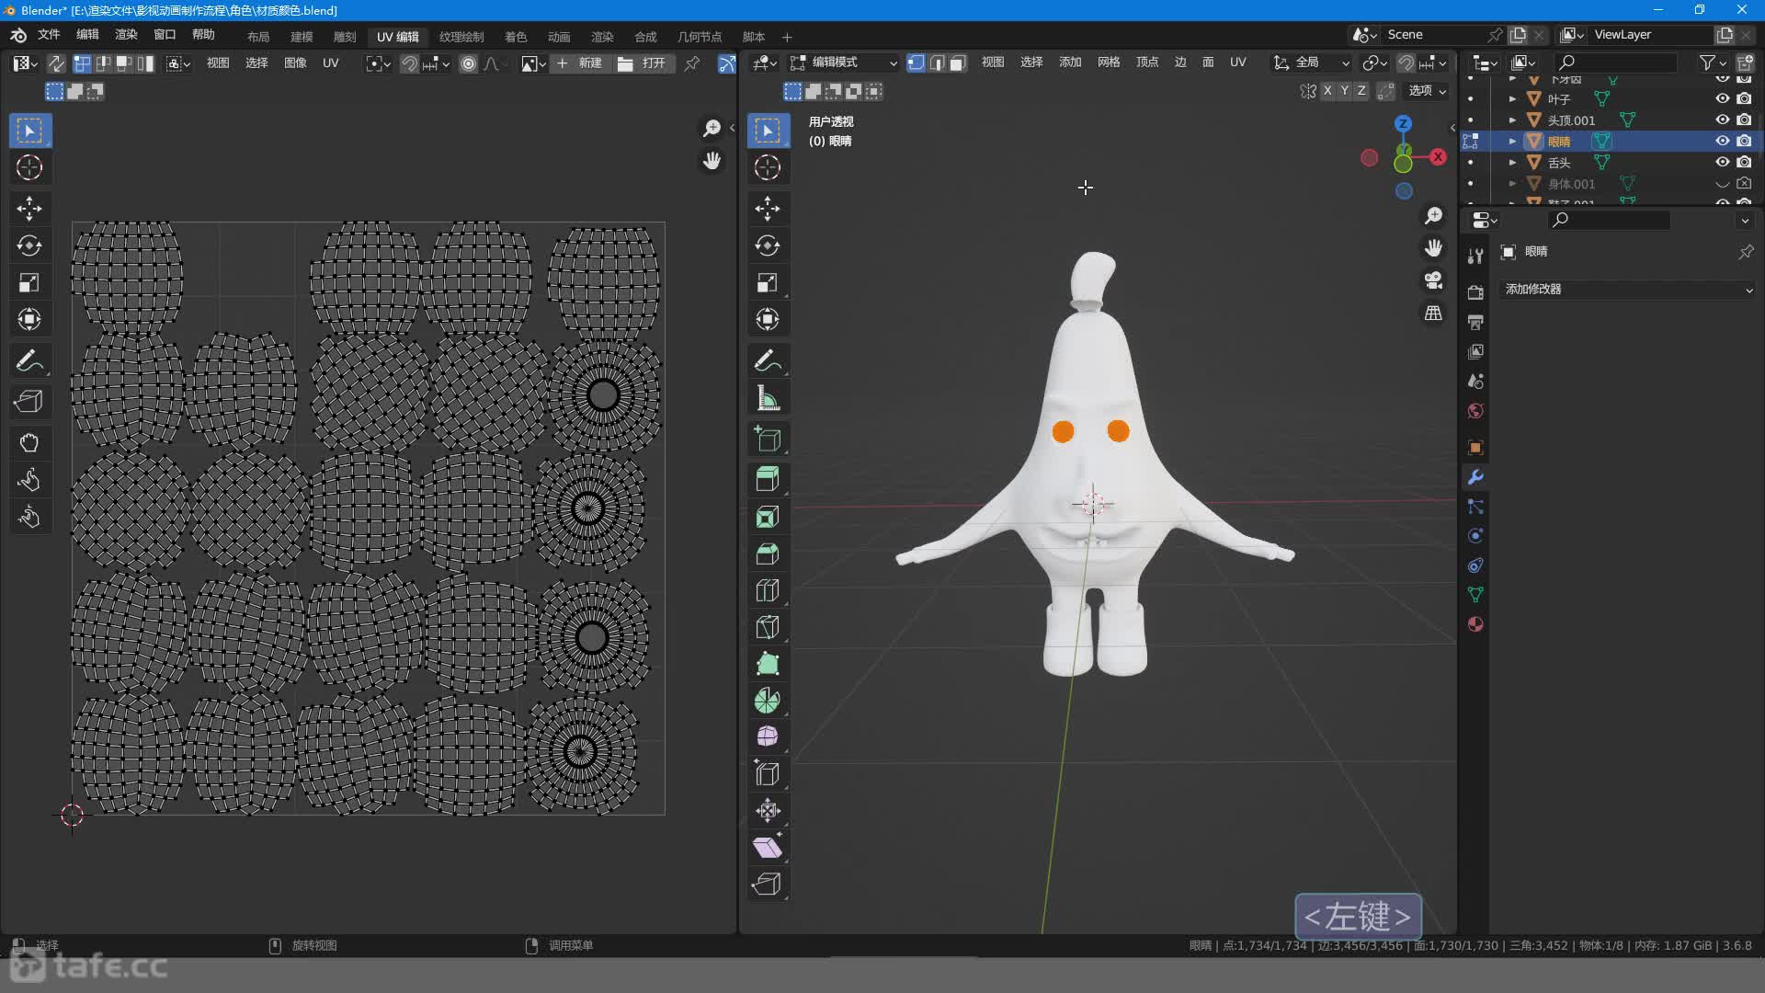Image resolution: width=1765 pixels, height=993 pixels.
Task: Select the Move tool in 3D viewport
Action: pyautogui.click(x=768, y=208)
